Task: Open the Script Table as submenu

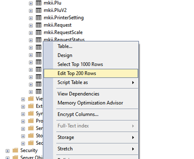Action: click(x=73, y=82)
